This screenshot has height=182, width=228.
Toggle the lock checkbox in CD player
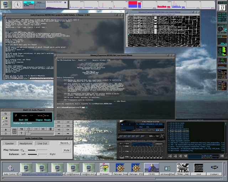point(3,118)
